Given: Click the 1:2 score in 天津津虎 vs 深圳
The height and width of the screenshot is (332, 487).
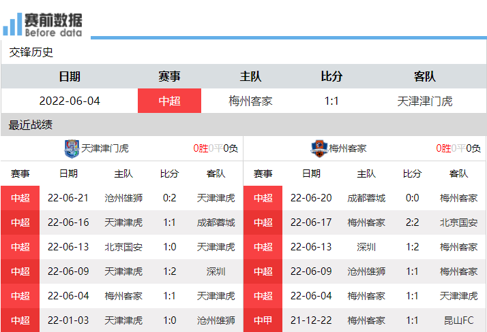Looking at the screenshot, I should coord(170,271).
